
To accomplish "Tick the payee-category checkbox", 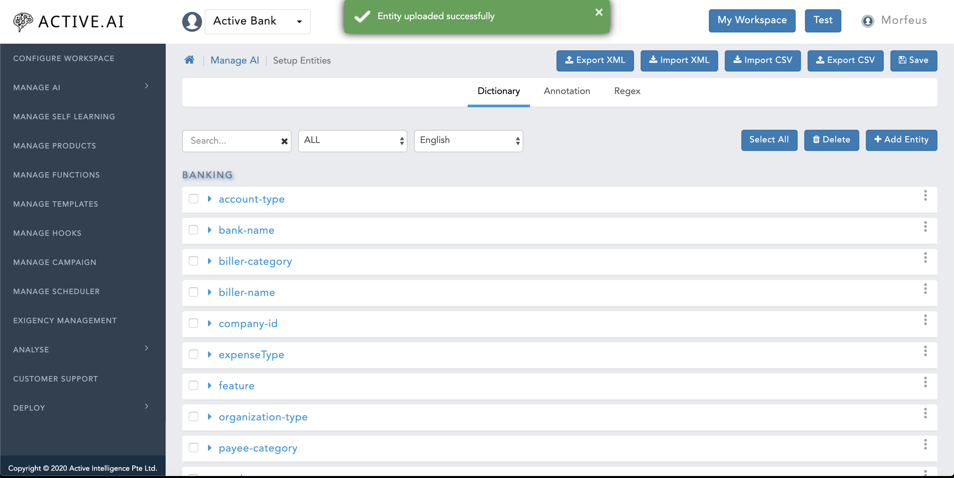I will [193, 447].
